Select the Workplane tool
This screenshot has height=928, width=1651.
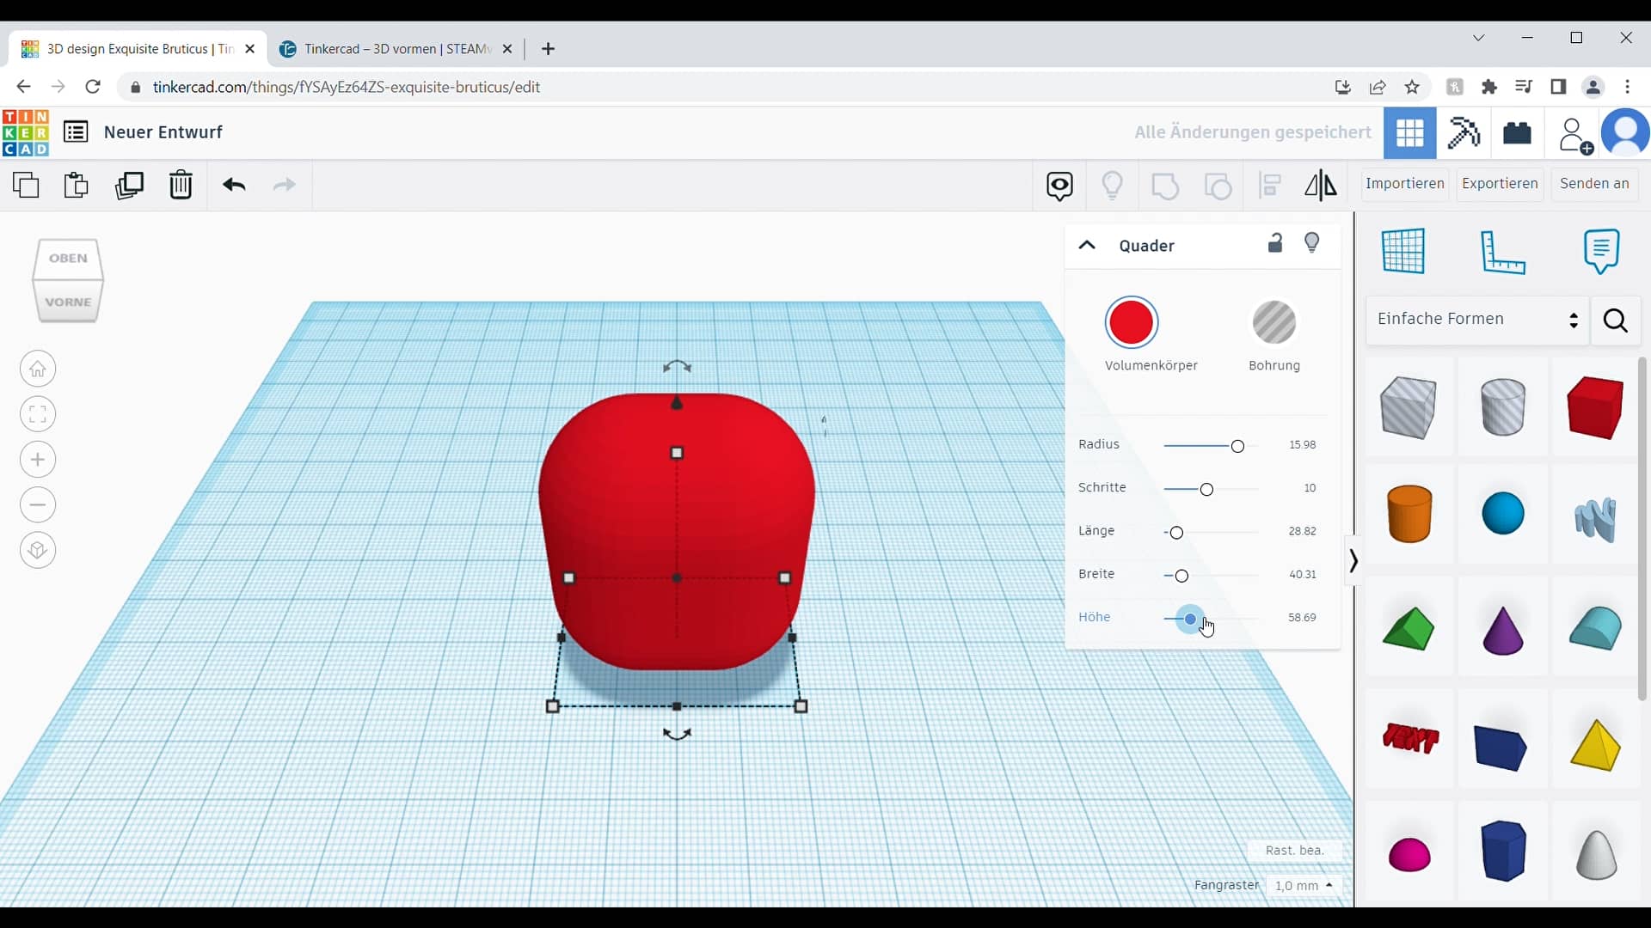(1403, 251)
